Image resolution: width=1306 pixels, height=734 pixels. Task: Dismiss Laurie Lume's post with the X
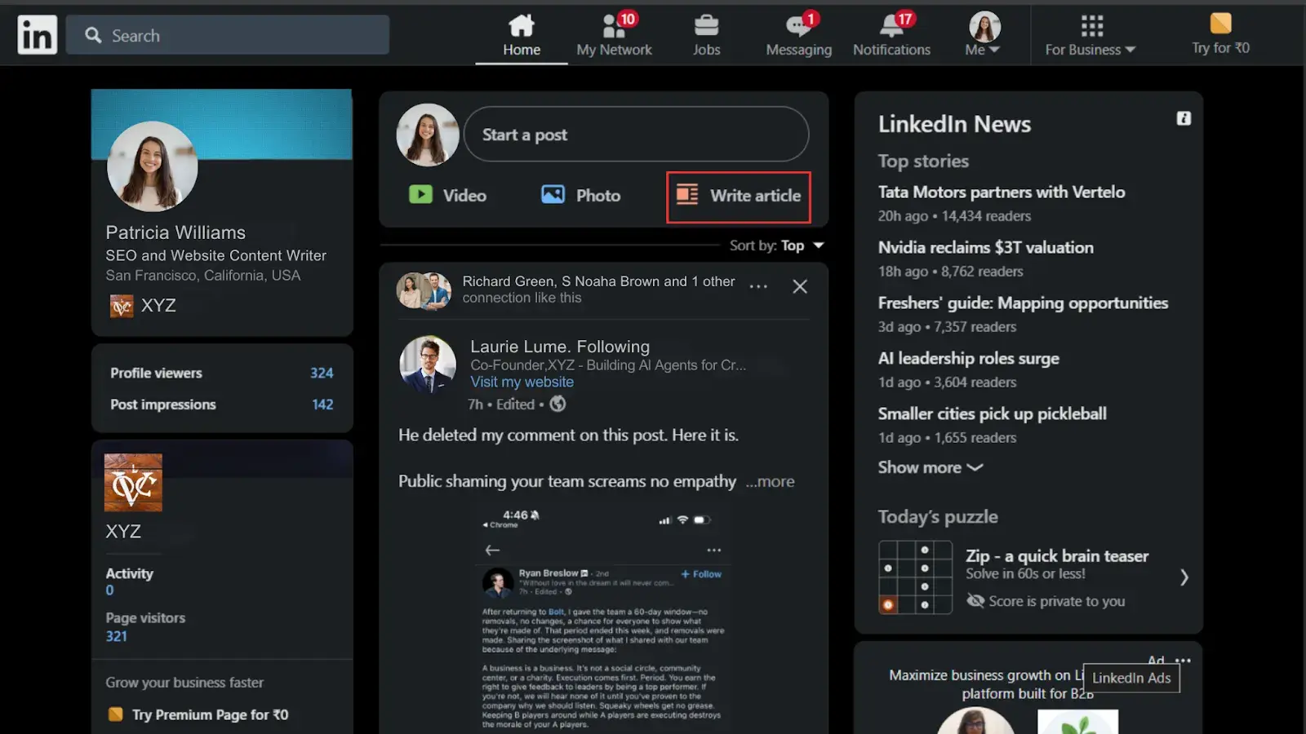pyautogui.click(x=799, y=286)
